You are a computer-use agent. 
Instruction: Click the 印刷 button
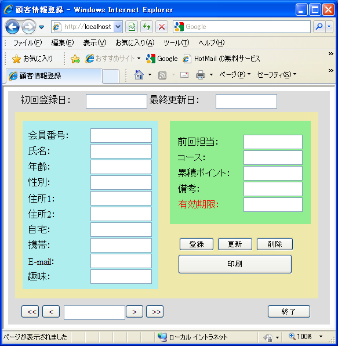pyautogui.click(x=235, y=264)
